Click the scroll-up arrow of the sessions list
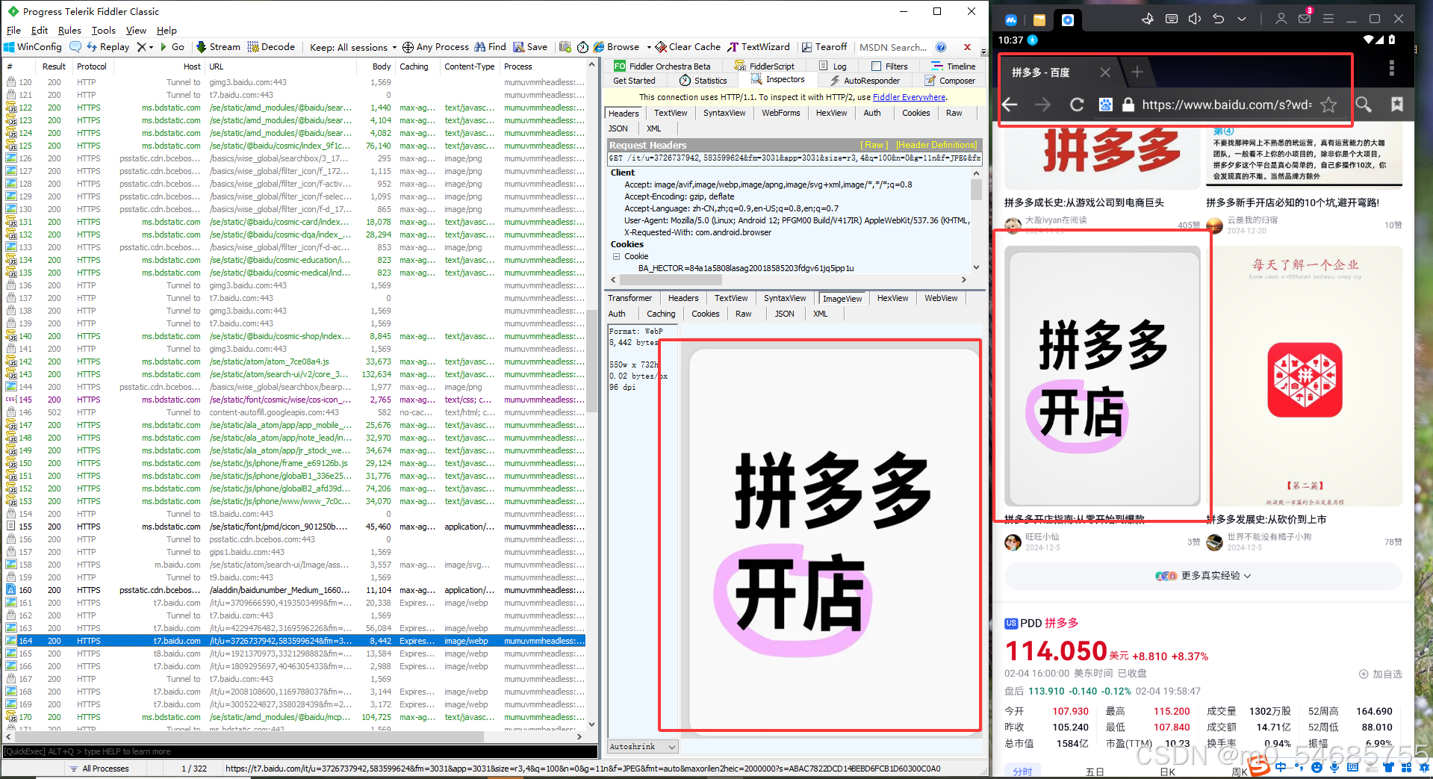 [x=591, y=65]
